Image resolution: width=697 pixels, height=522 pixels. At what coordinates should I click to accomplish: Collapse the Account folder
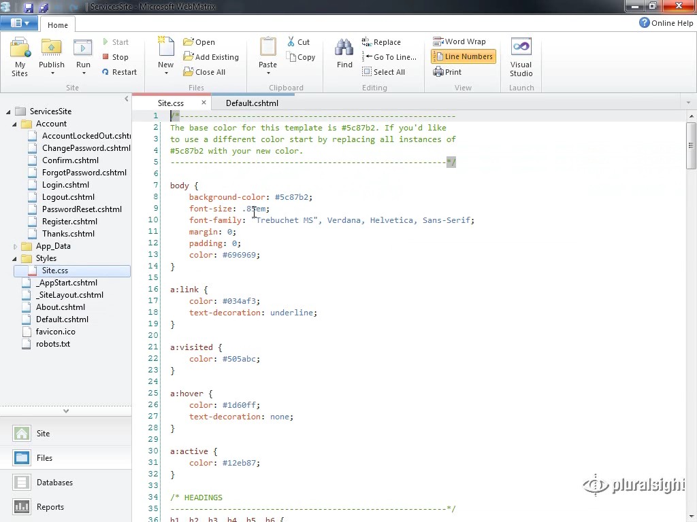pos(15,124)
